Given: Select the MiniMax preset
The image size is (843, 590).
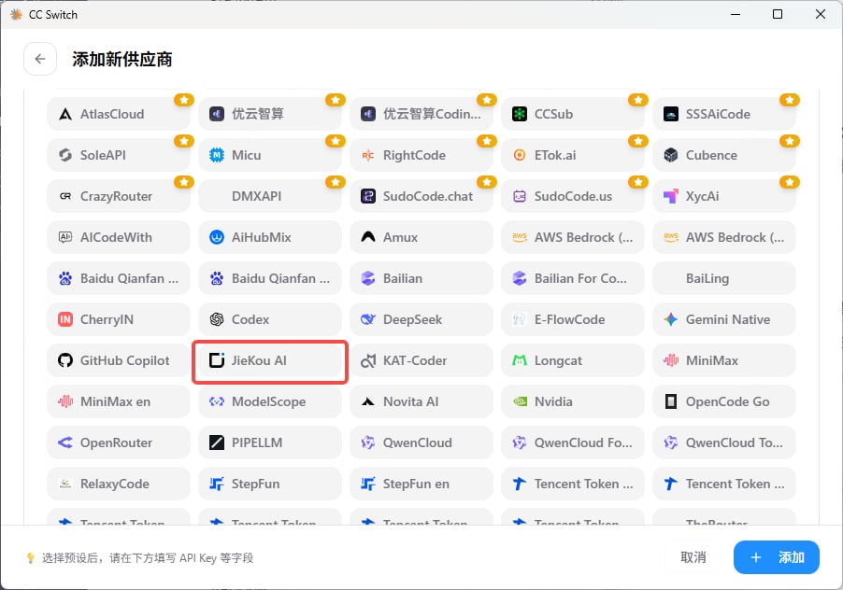Looking at the screenshot, I should point(724,360).
